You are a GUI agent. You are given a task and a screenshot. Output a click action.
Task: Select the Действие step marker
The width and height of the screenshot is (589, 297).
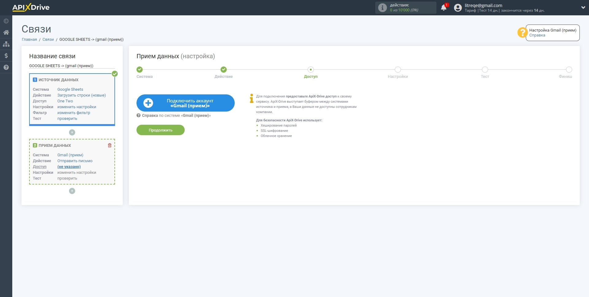click(224, 70)
